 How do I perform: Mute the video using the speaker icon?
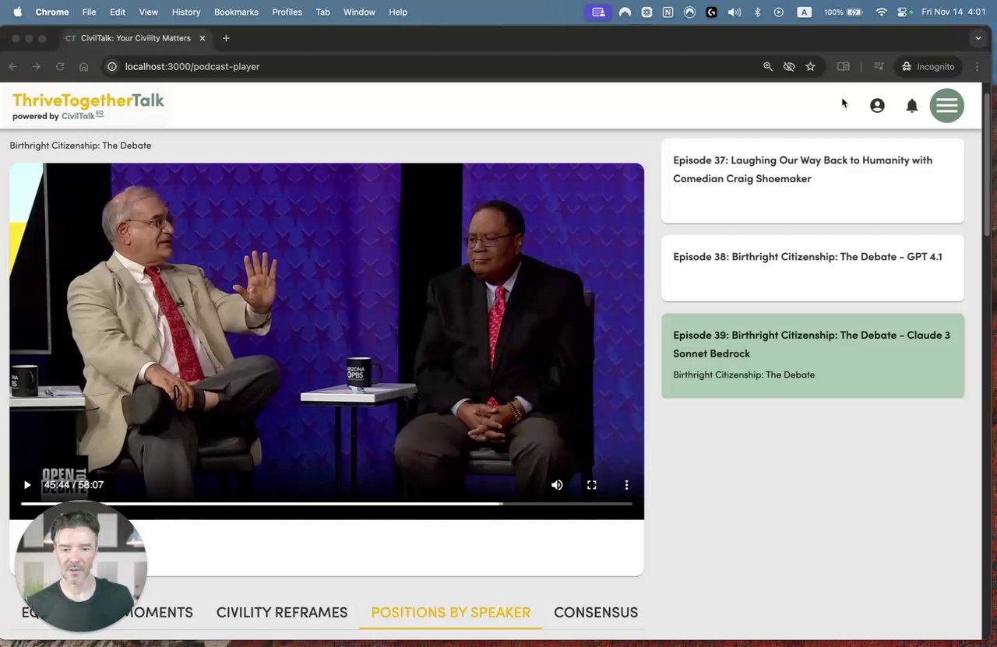pos(557,485)
